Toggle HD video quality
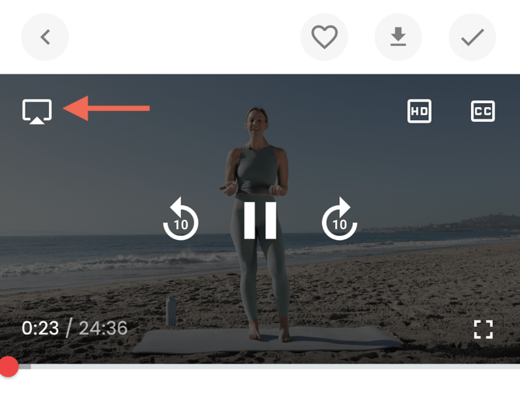 coord(419,111)
